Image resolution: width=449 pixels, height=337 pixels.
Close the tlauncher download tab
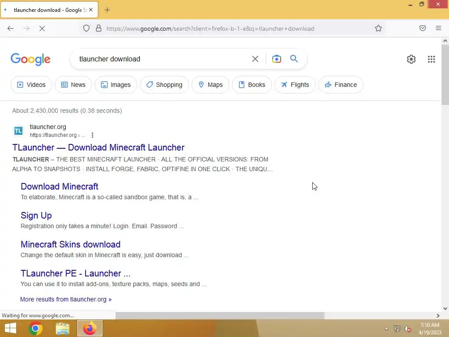click(91, 10)
